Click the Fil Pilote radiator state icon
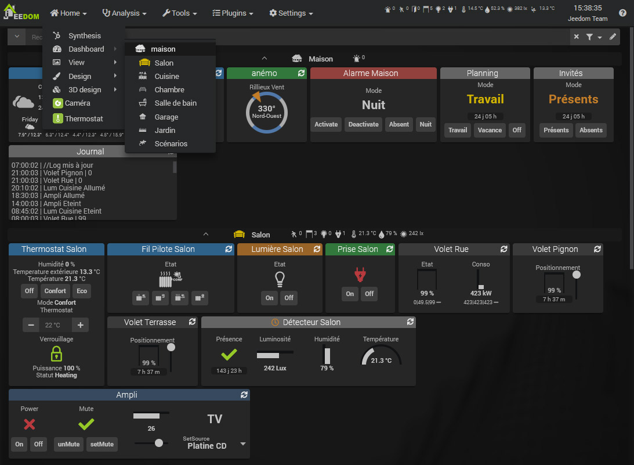The width and height of the screenshot is (634, 465). [x=171, y=279]
